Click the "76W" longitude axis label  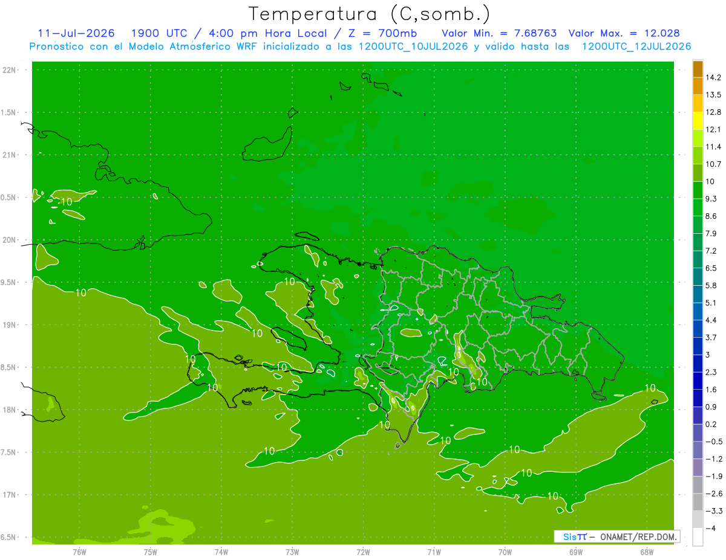(x=79, y=552)
